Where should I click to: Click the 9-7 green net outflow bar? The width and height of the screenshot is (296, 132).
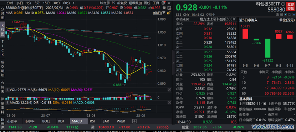pos(267,48)
